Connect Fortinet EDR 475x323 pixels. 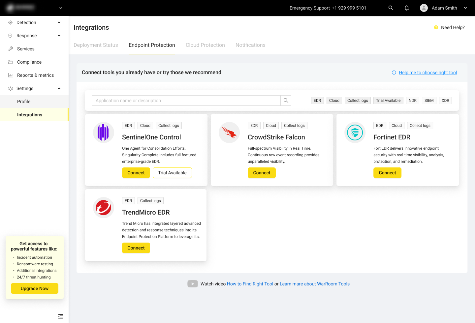coord(387,173)
